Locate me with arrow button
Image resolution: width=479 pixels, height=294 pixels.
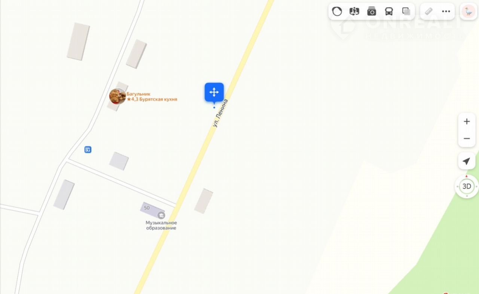coord(467,161)
